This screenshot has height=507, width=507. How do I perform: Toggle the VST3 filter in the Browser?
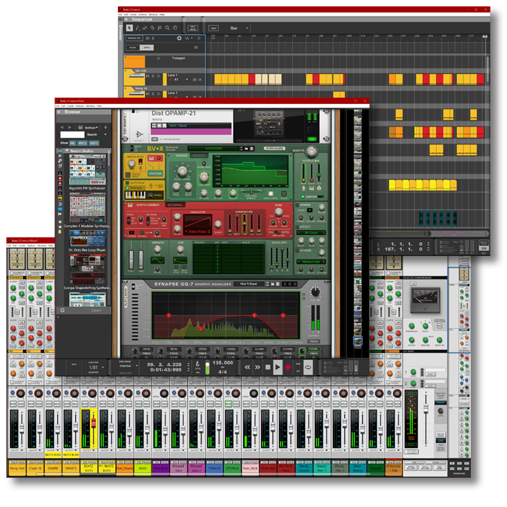(x=94, y=143)
